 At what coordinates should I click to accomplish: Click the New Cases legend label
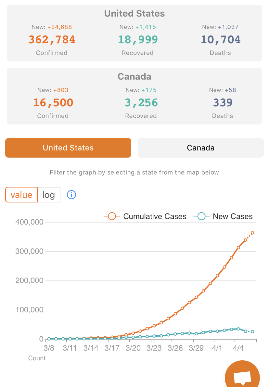tap(233, 216)
